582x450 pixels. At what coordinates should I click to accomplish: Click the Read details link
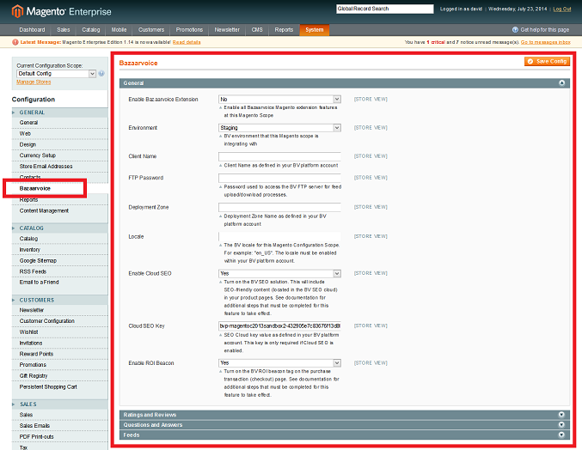tap(187, 42)
